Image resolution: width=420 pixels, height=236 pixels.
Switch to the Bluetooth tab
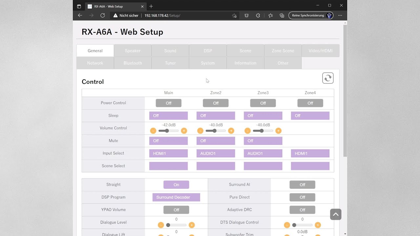(x=133, y=63)
